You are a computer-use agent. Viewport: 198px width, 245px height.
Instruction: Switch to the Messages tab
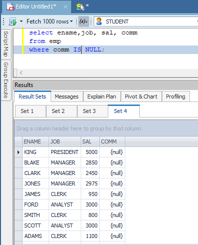67,96
